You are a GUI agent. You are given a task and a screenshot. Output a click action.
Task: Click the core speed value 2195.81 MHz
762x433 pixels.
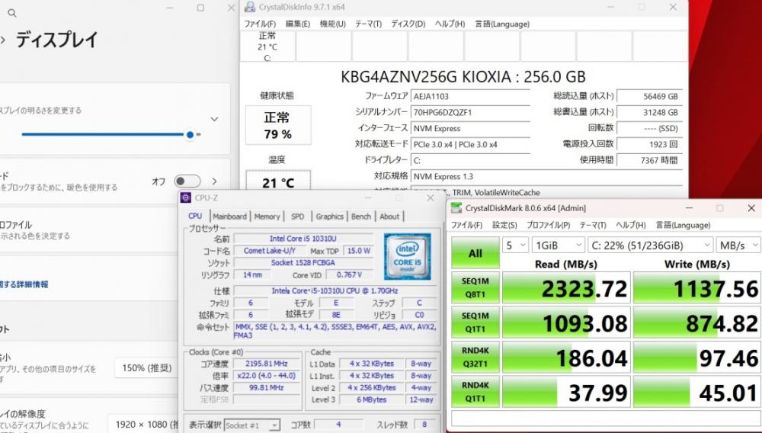(x=266, y=364)
